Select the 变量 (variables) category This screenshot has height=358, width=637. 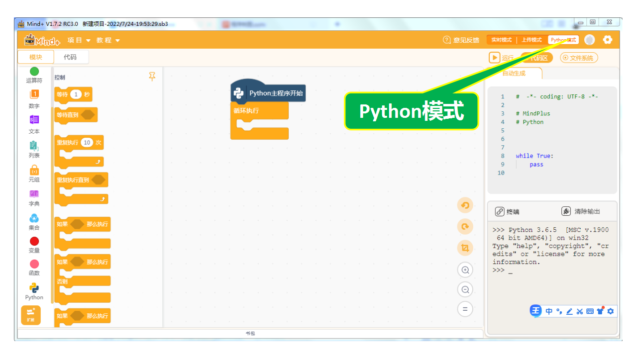coord(34,245)
